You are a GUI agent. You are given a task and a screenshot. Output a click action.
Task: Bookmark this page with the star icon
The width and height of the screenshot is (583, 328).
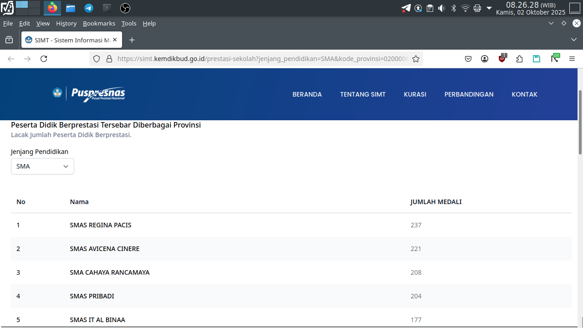tap(415, 59)
